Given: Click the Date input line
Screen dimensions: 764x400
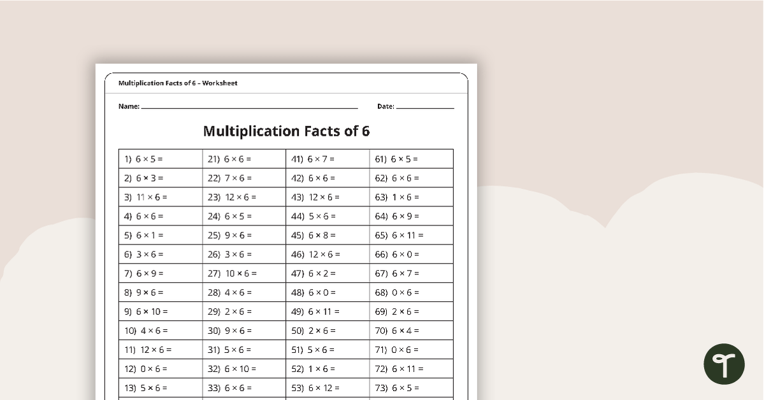Looking at the screenshot, I should coord(425,108).
